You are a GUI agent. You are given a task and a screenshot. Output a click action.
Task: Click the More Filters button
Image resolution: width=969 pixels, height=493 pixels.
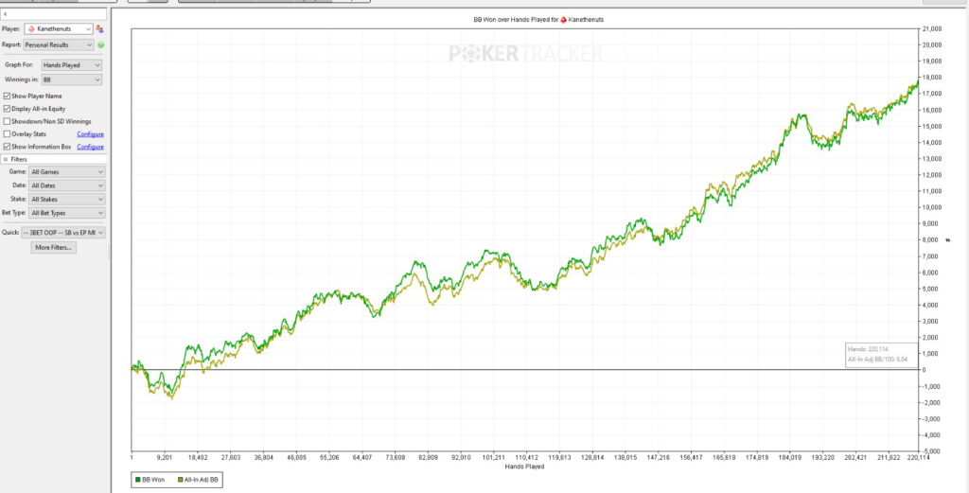tap(54, 247)
